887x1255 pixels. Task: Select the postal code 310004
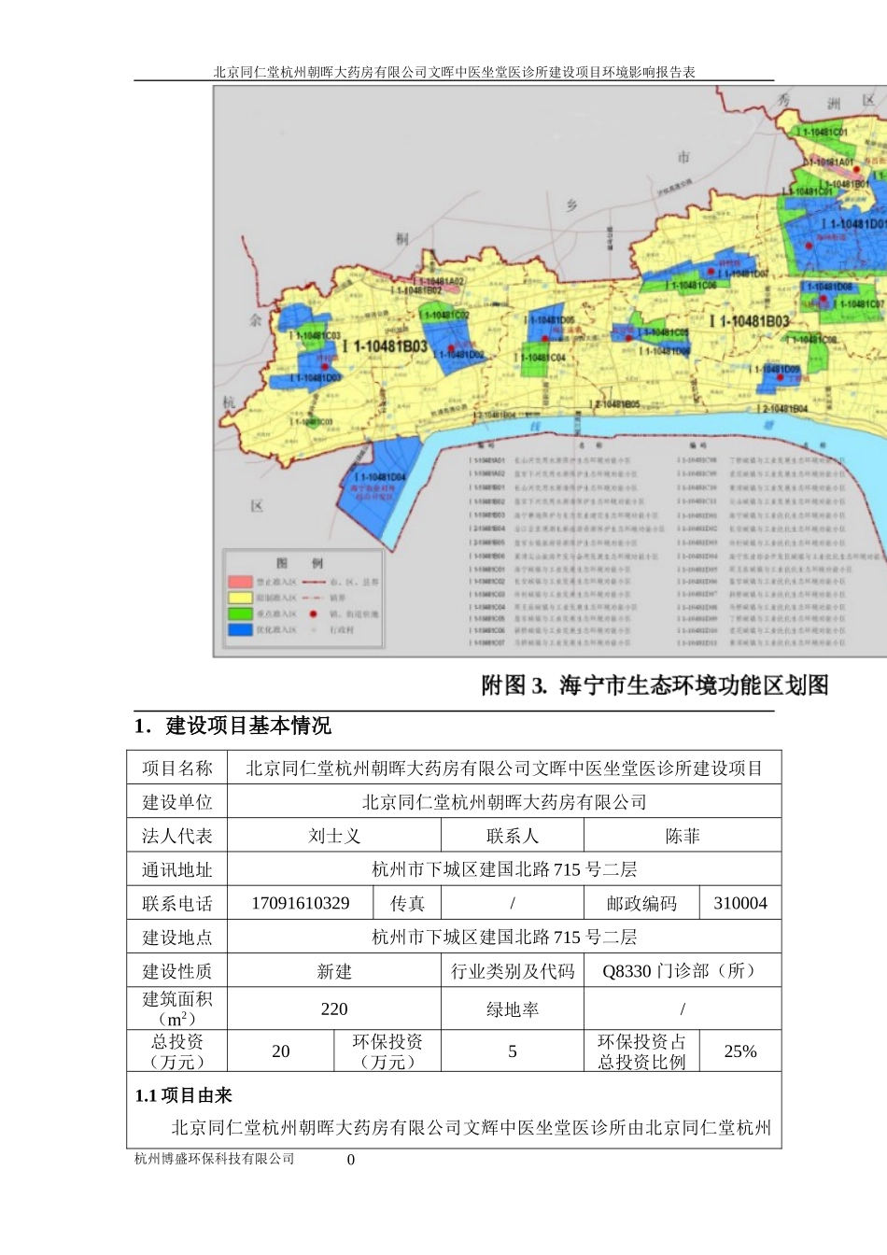coord(740,903)
